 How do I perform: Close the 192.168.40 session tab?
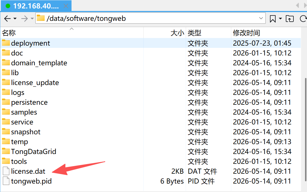(x=66, y=6)
